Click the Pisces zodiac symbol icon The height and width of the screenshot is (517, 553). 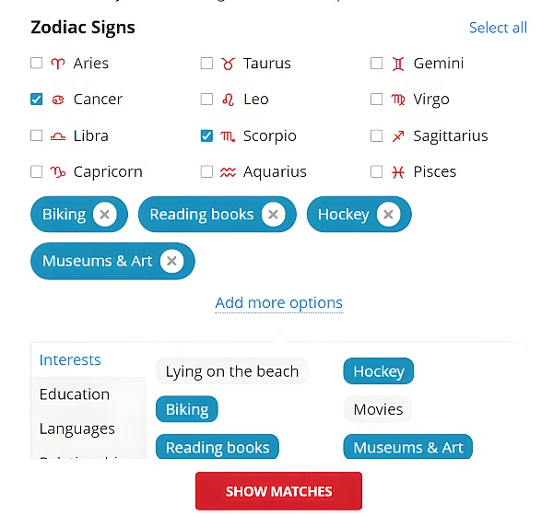(x=398, y=172)
